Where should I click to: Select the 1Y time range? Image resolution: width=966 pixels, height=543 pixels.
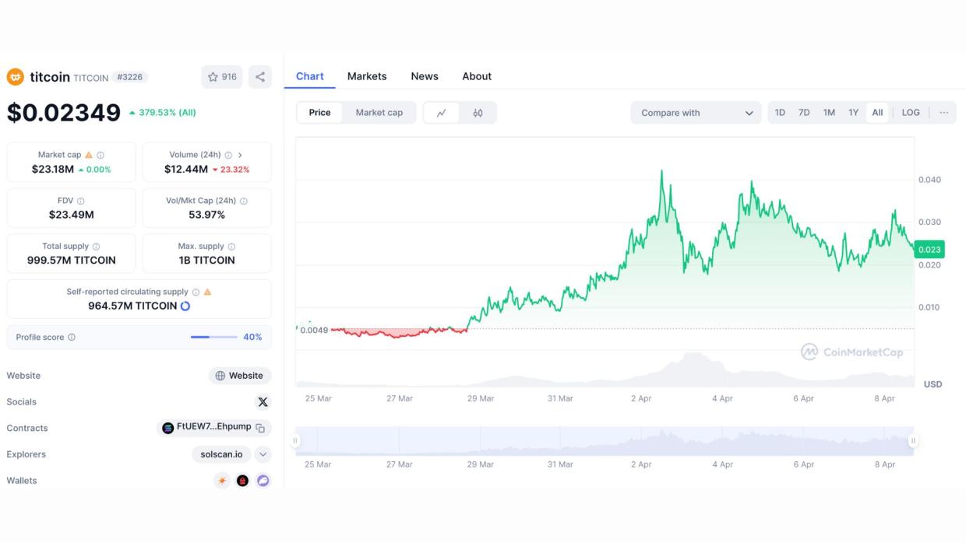(x=854, y=113)
